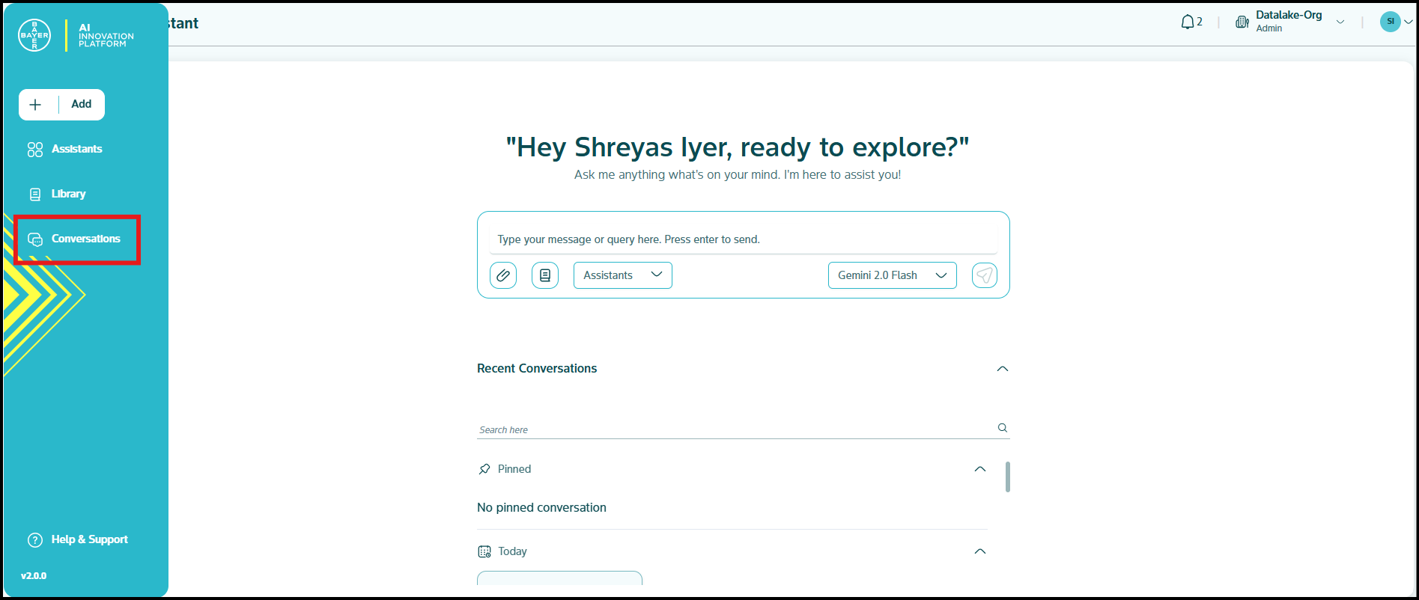Open Library in the sidebar

(x=68, y=194)
